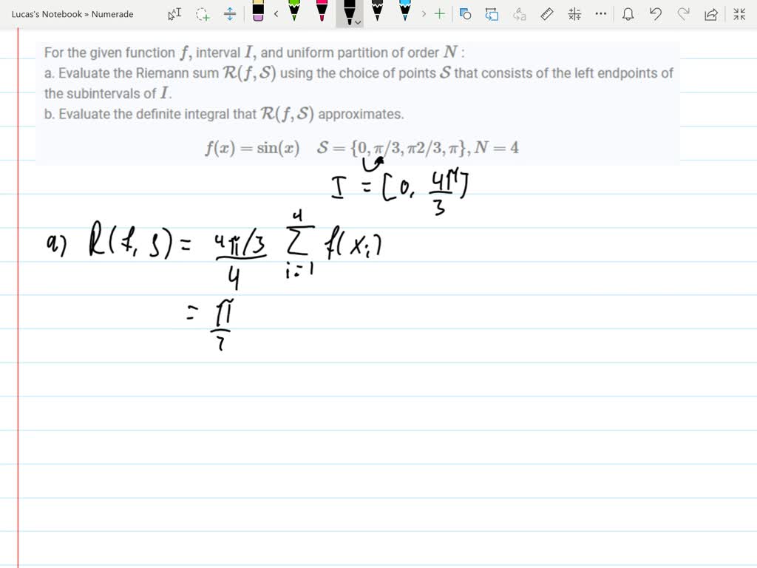This screenshot has width=757, height=568.
Task: Pick the green pen
Action: [x=293, y=13]
